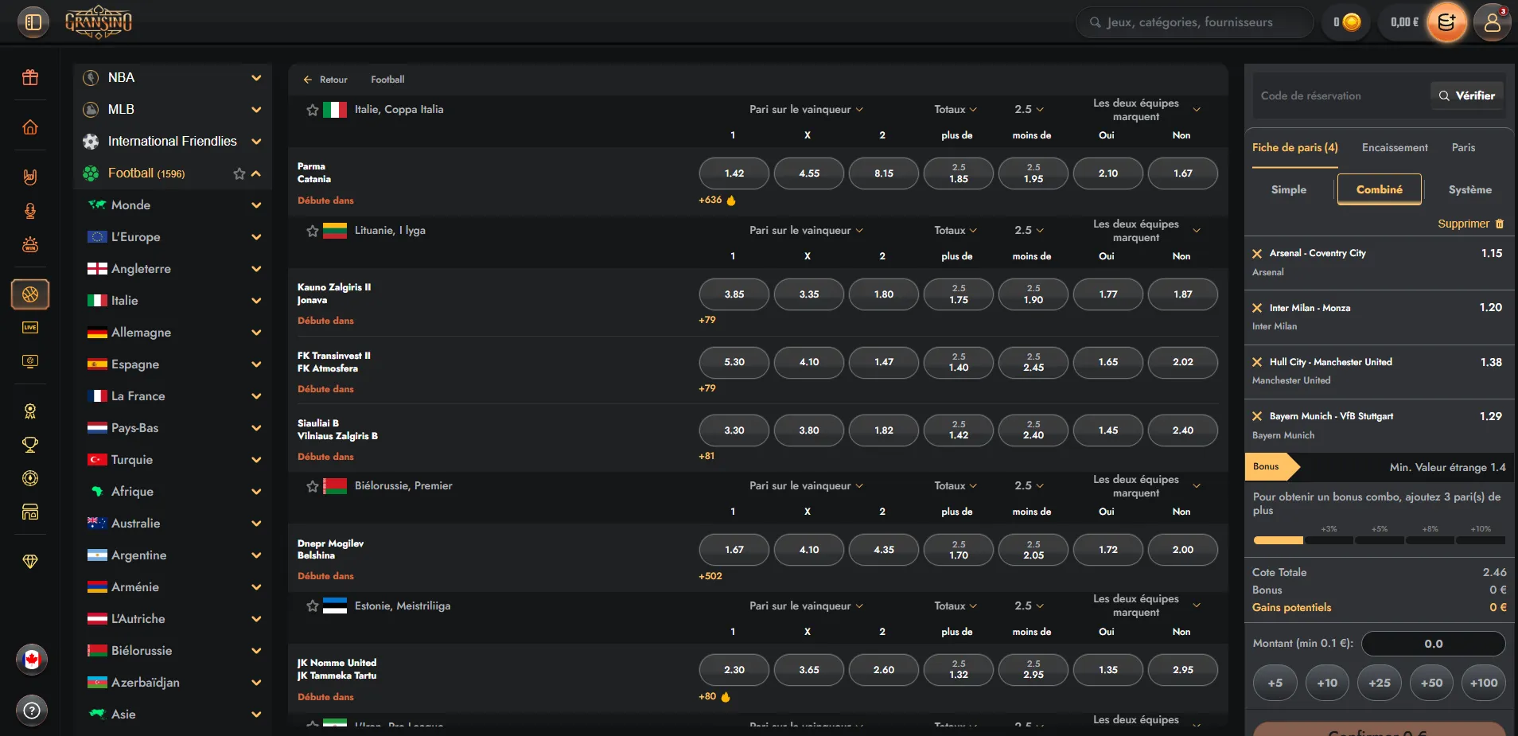Screen dimensions: 1518x736
Task: Click the Jeux, catégories, fournisseurs search field
Action: (x=1195, y=22)
